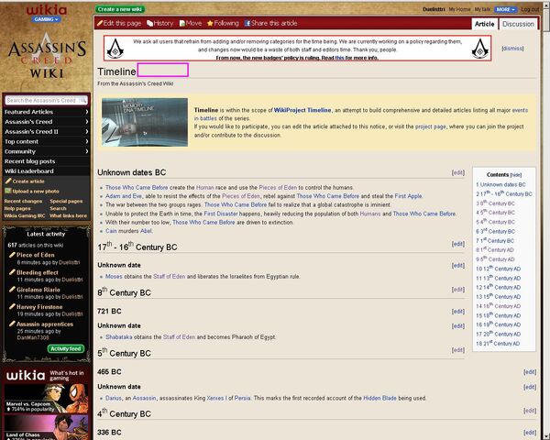
Task: Click Upload a new photo
Action: click(x=32, y=192)
